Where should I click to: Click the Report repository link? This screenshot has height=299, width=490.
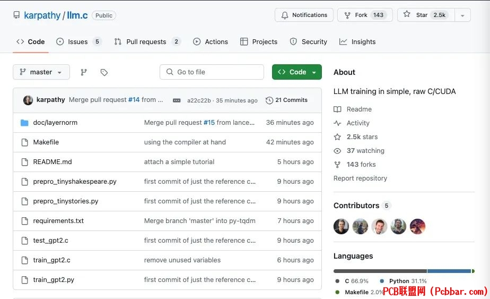pos(360,178)
